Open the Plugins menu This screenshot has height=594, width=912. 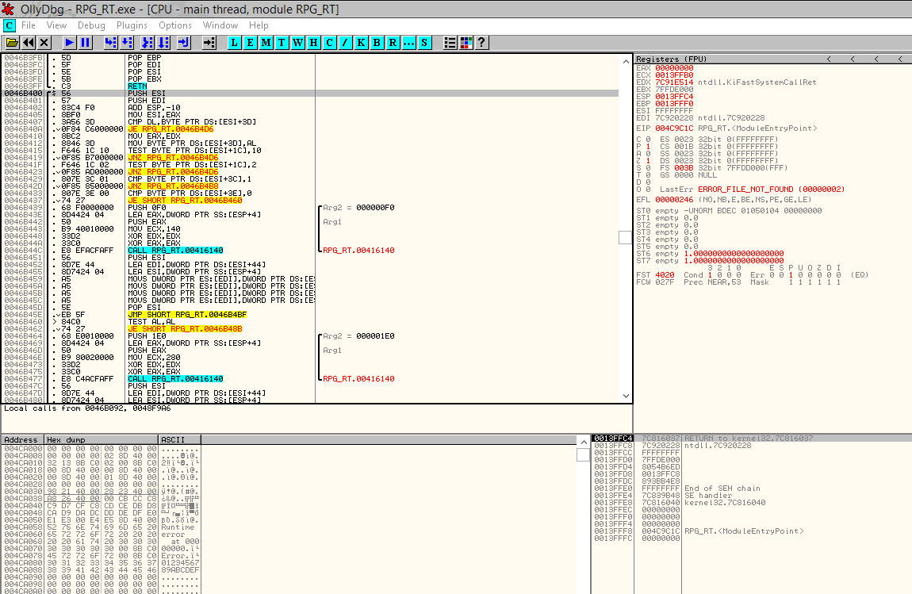pos(132,25)
